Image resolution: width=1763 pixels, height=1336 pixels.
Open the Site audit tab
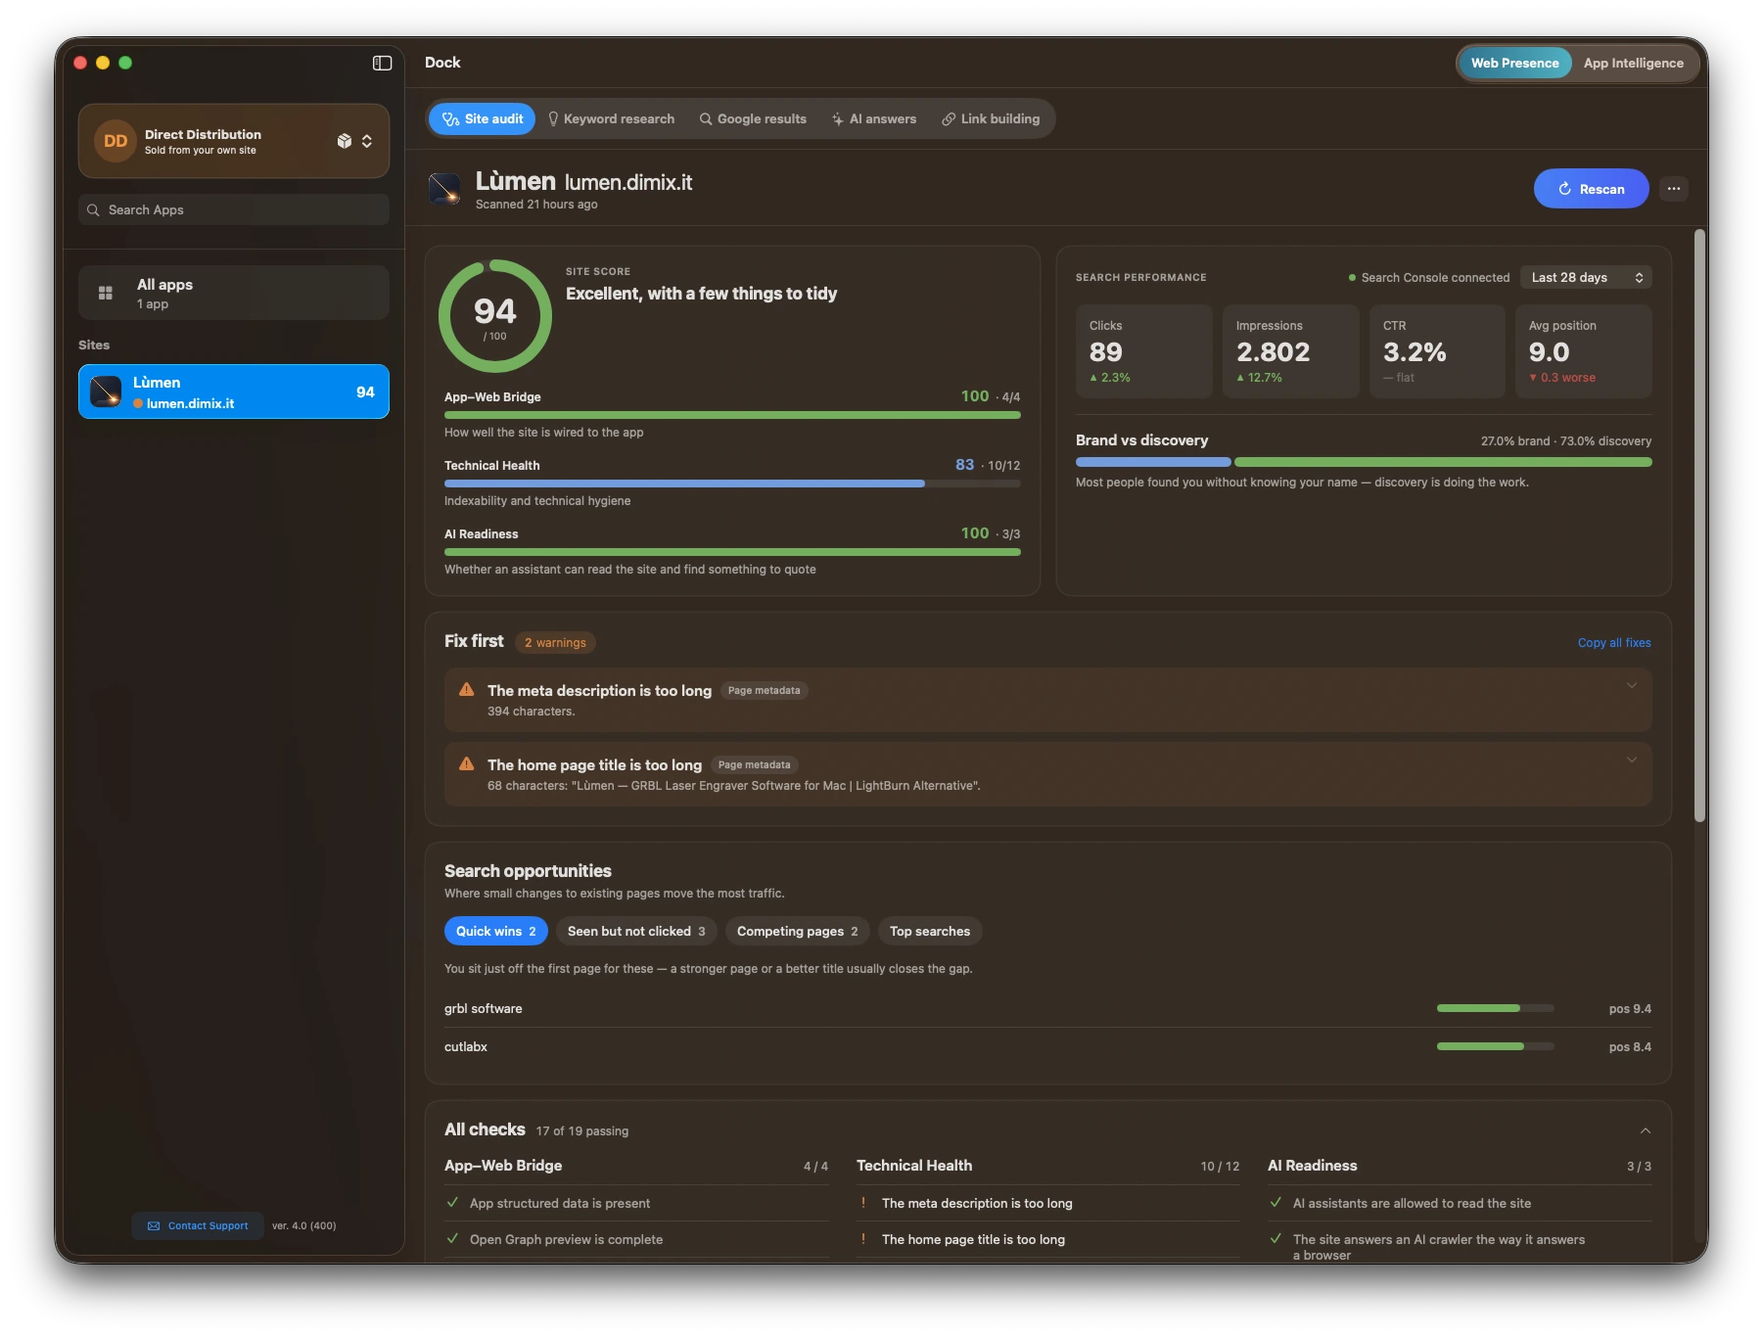point(483,118)
